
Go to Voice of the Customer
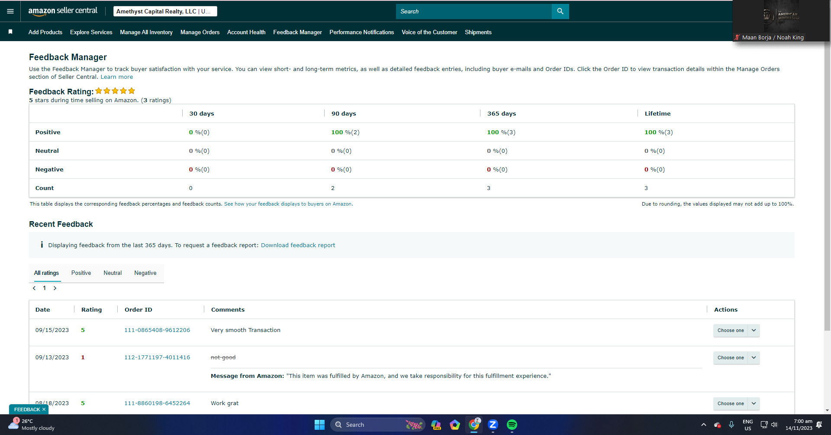pyautogui.click(x=429, y=32)
